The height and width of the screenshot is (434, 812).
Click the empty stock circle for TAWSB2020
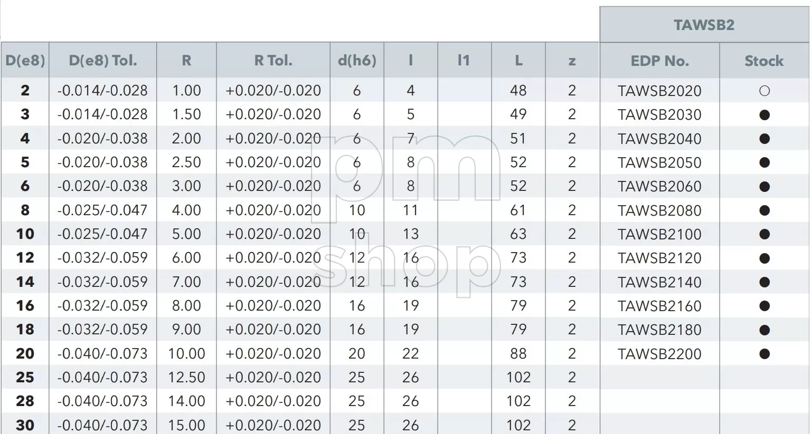tap(764, 91)
